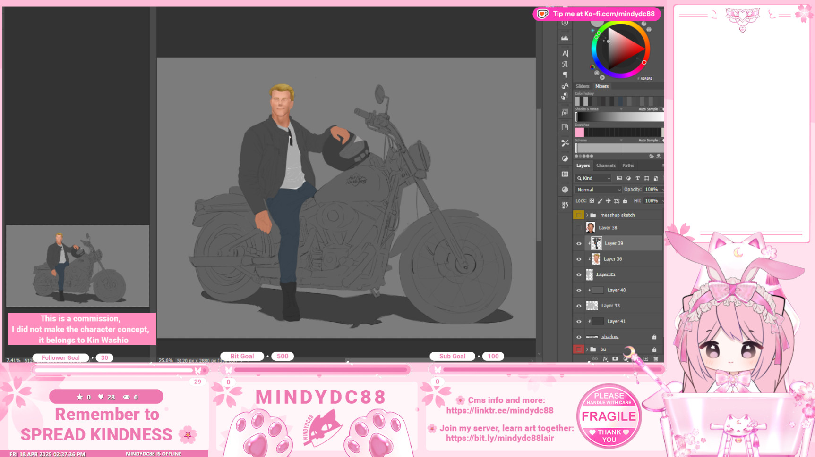
Task: Open the Character panel icon
Action: 565,53
